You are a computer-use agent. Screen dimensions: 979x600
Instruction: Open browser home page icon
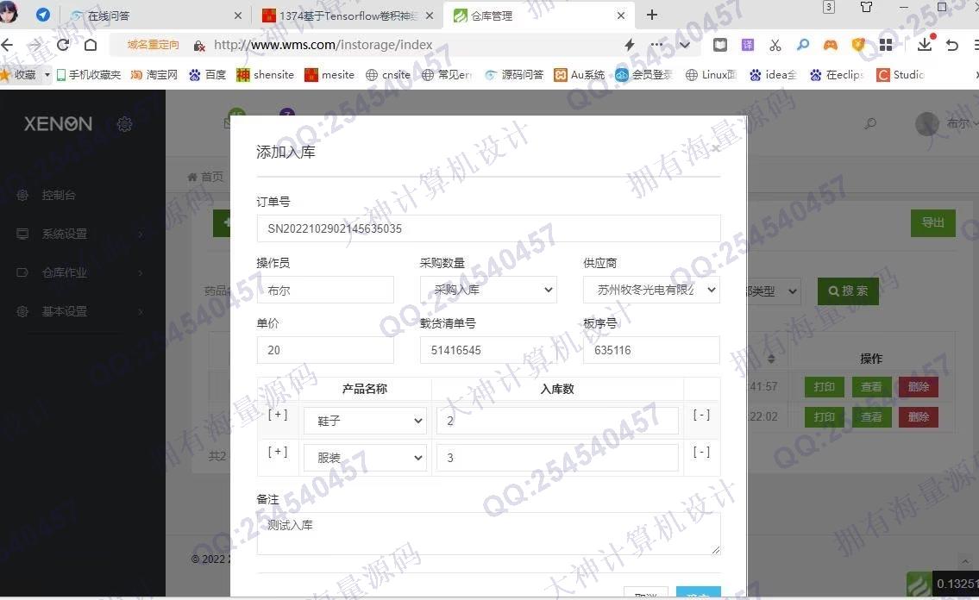pos(91,45)
